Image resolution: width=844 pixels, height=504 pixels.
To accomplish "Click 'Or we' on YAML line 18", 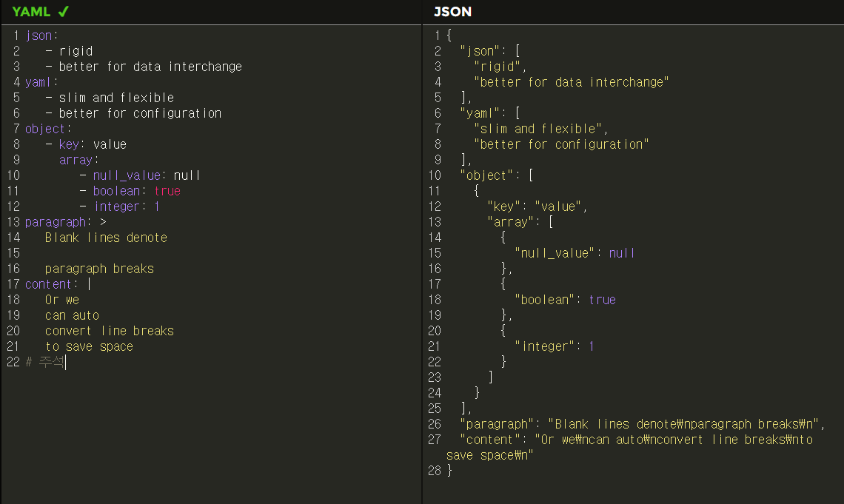I will 62,300.
